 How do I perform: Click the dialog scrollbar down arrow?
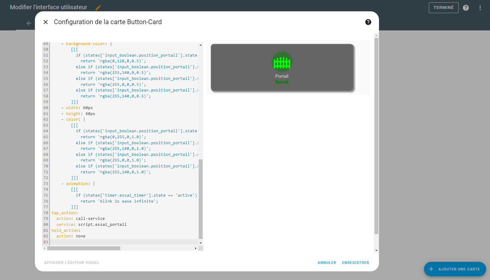point(376,251)
